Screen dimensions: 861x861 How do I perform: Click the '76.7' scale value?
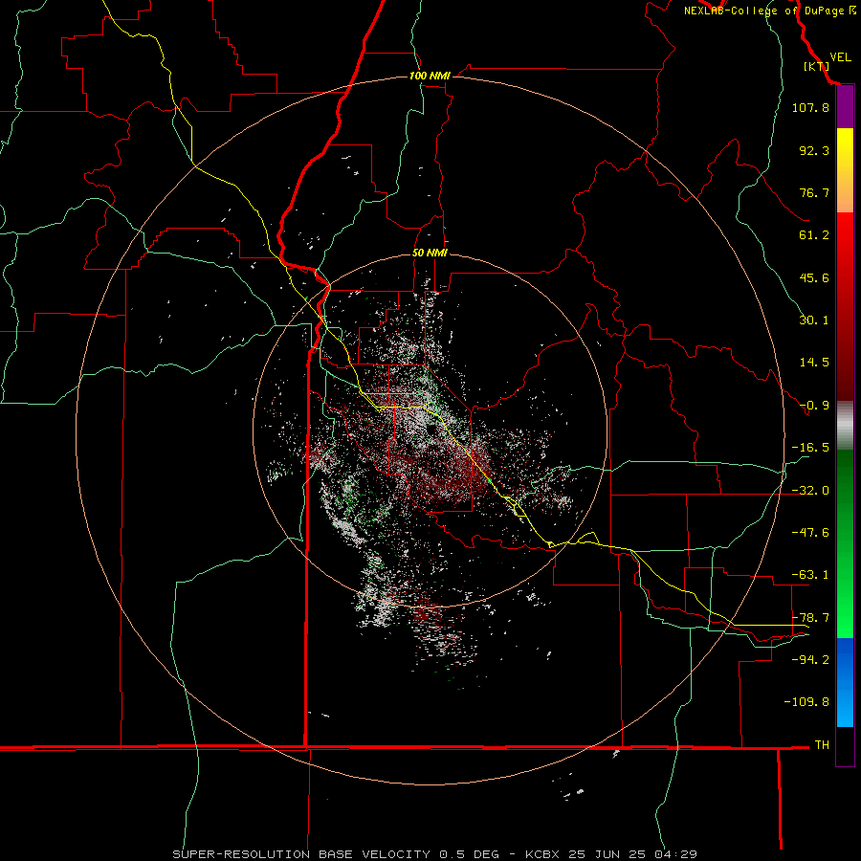[x=814, y=192]
